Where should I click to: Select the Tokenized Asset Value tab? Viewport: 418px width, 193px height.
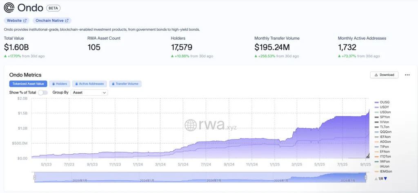[28, 84]
